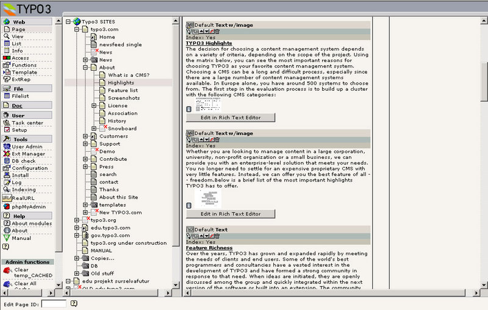
Task: Open the Manual help entry
Action: coord(21,238)
